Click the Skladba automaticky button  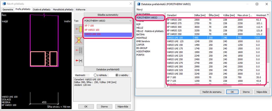tap(108, 15)
